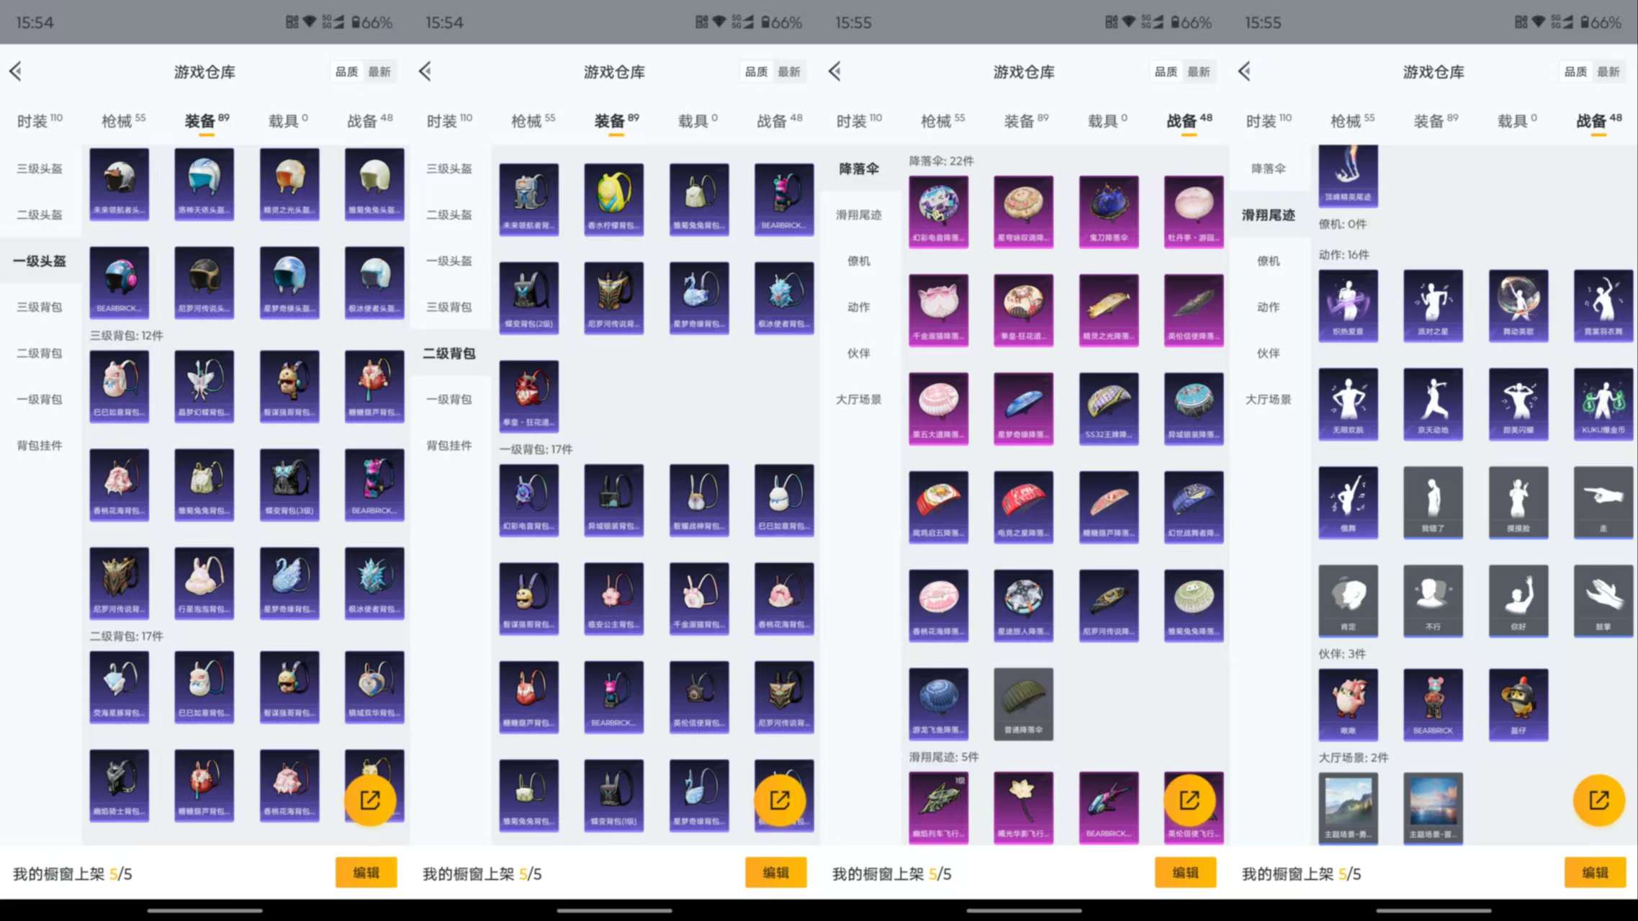
Task: Sort by 品质 on the emotes 动作 screen
Action: 1575,71
